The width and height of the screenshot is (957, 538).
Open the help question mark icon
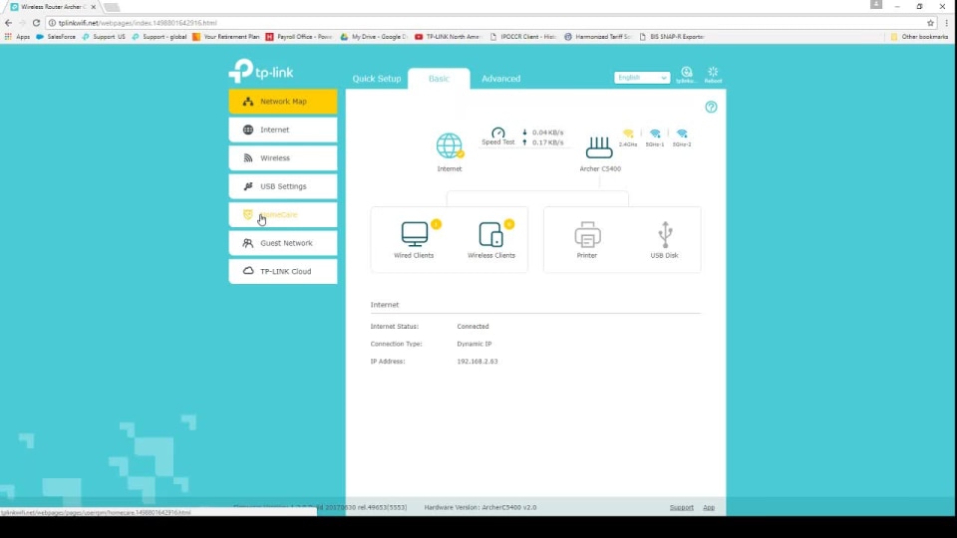point(711,108)
